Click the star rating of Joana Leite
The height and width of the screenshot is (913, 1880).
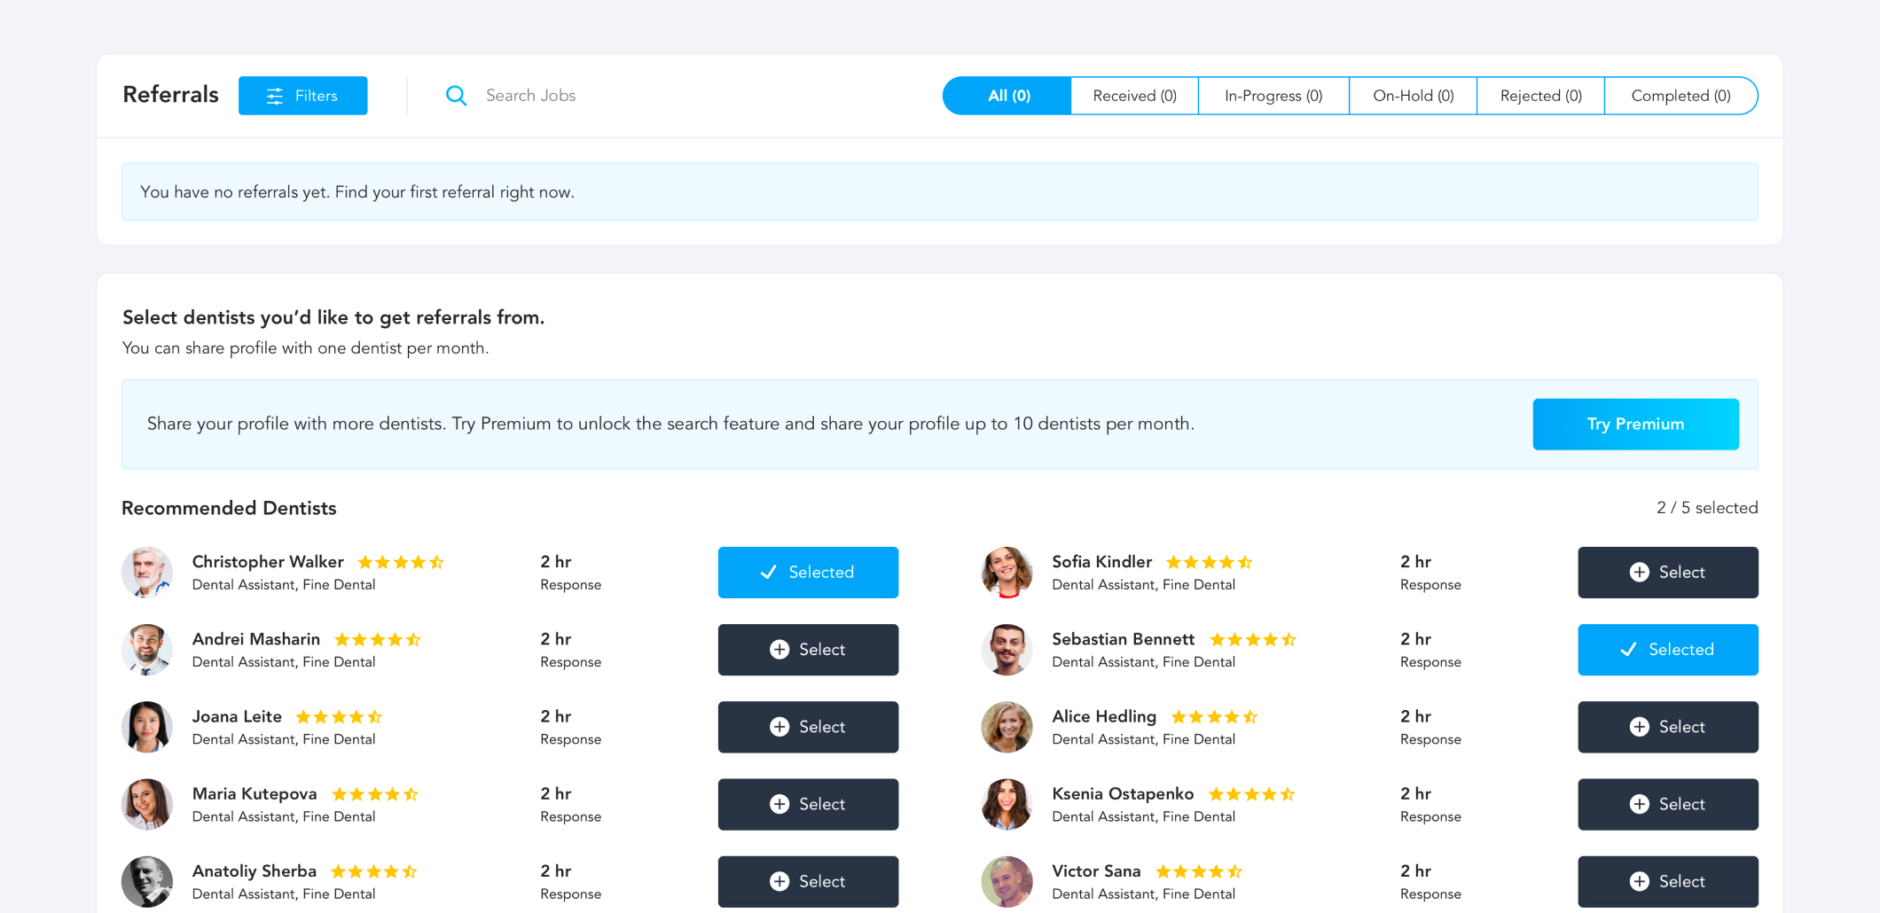[339, 717]
